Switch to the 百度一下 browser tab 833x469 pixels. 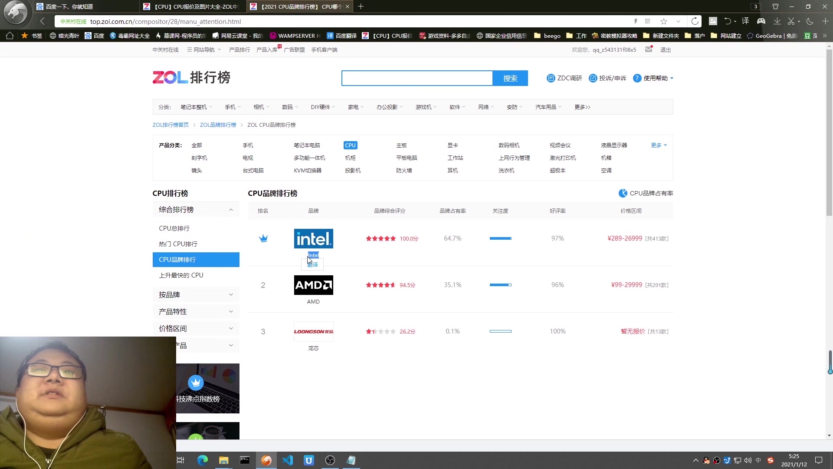point(86,7)
